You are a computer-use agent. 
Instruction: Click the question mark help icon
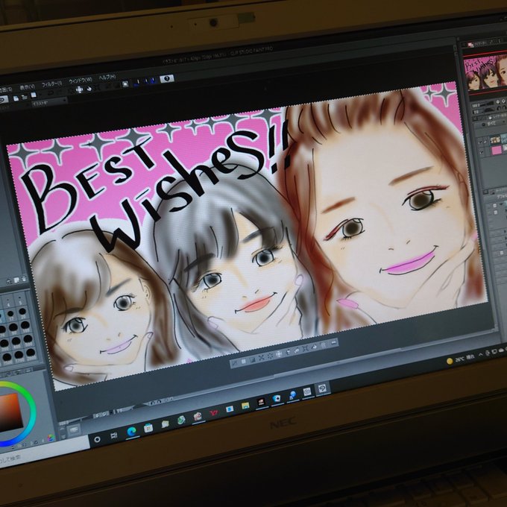166,78
